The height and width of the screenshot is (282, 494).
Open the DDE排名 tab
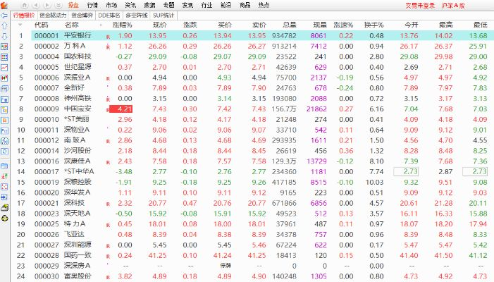pos(109,14)
